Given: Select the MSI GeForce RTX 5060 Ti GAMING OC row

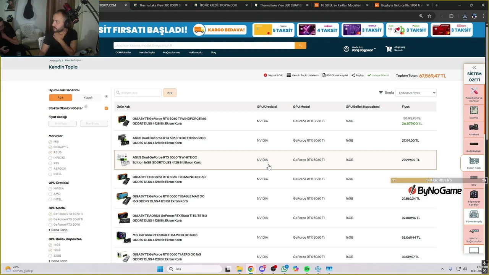Looking at the screenshot, I should click(x=275, y=237).
